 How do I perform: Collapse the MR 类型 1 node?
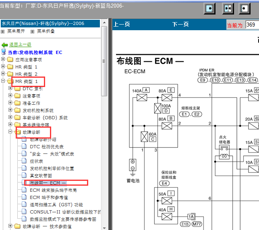3,81
